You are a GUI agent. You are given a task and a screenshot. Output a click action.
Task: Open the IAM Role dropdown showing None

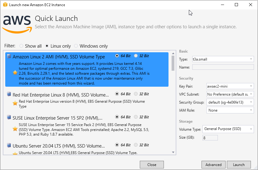[x=230, y=110]
